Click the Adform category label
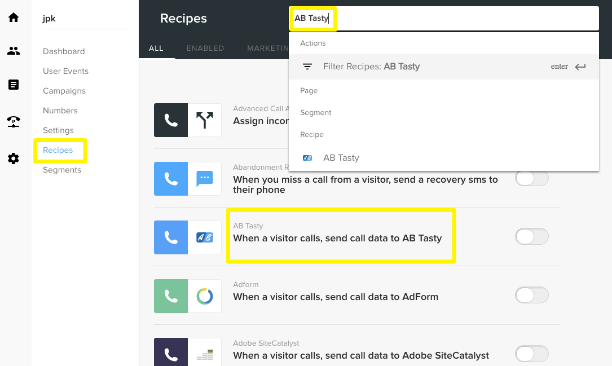612x366 pixels. tap(245, 284)
